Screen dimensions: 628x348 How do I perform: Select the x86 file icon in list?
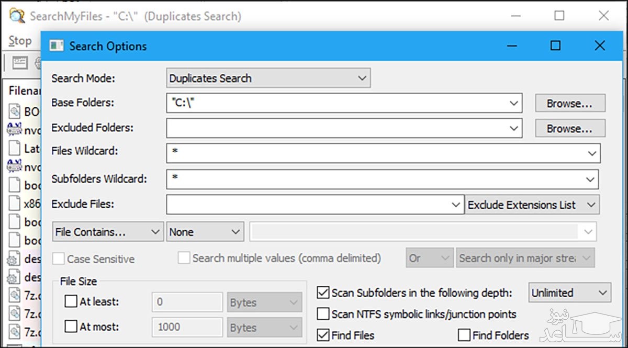click(15, 204)
